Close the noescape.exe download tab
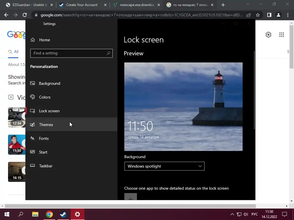Viewport: 294px width, 220px height. pos(159,5)
